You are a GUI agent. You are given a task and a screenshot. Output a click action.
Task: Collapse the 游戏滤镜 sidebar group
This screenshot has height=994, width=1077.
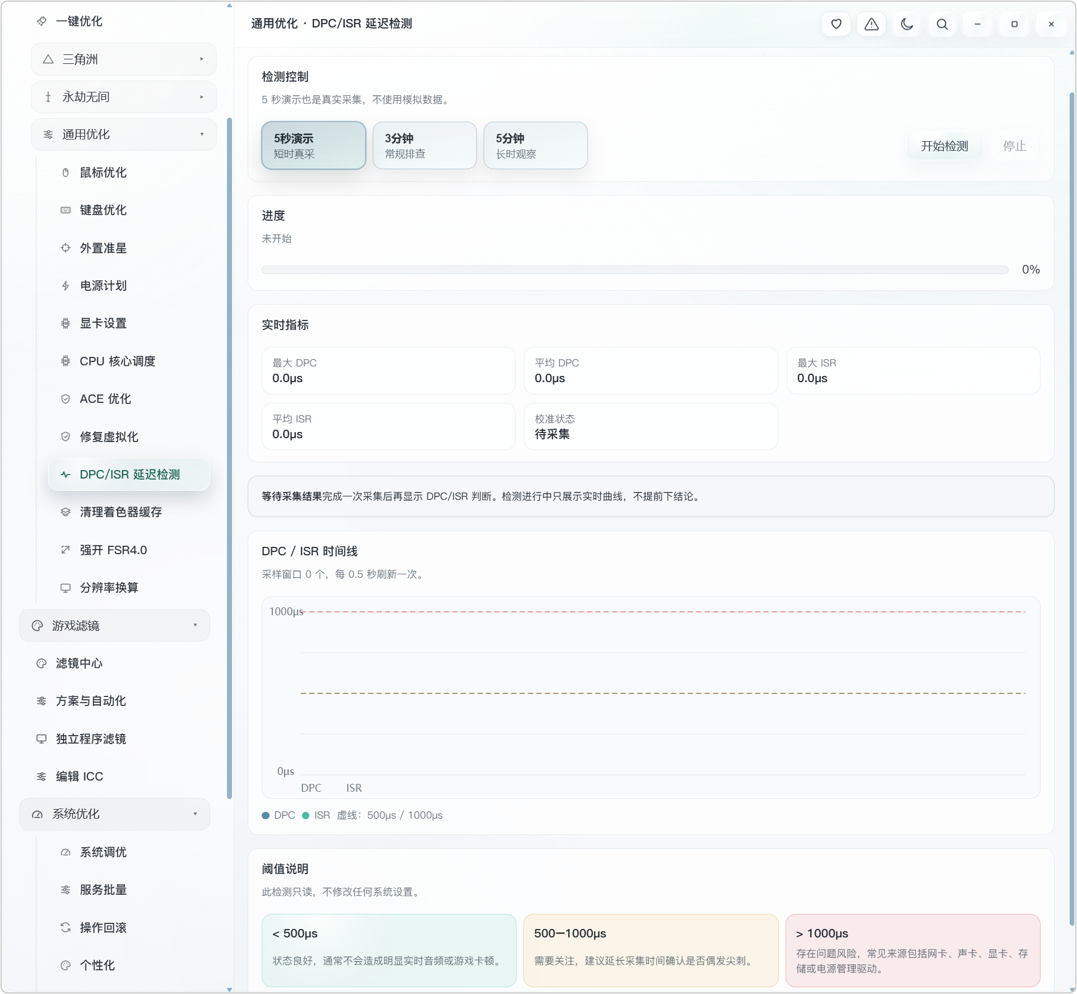[114, 625]
